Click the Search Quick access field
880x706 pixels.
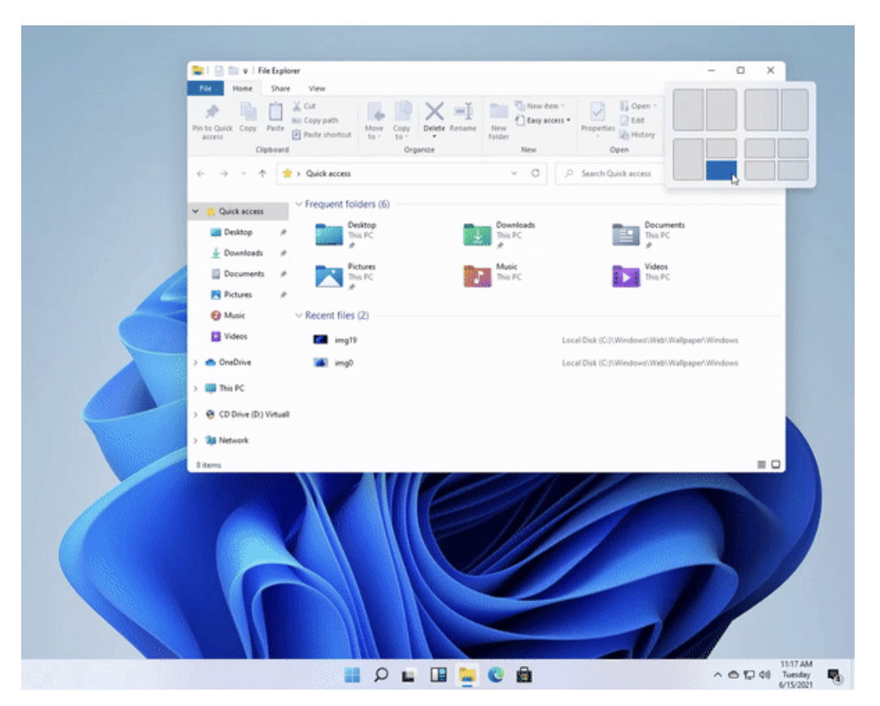609,174
